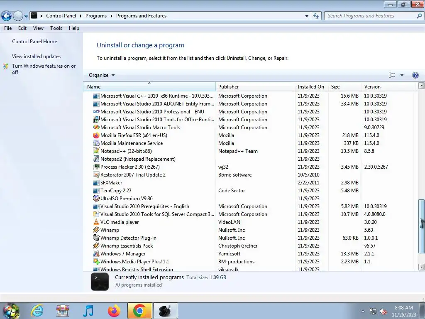Click the Mozilla Maintenance Service icon

pos(96,143)
